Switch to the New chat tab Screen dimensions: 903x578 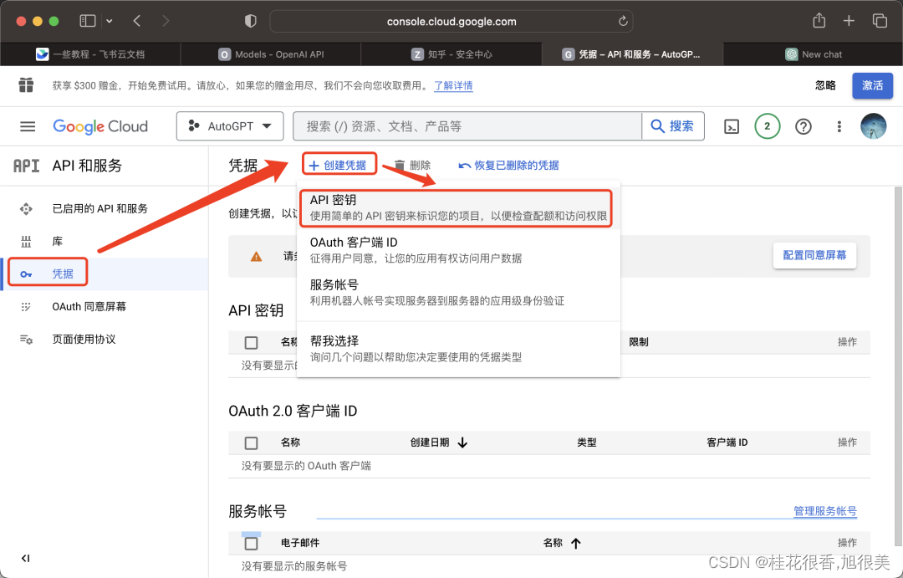[x=813, y=54]
